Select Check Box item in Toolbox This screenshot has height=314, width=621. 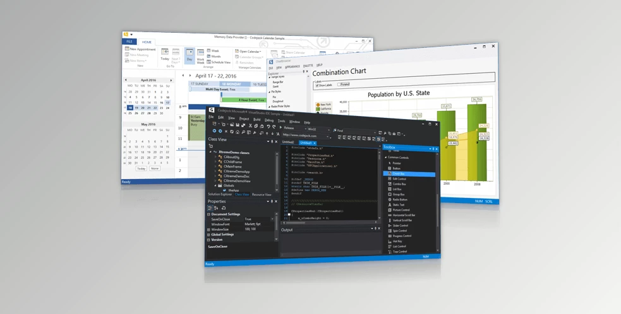coord(409,173)
